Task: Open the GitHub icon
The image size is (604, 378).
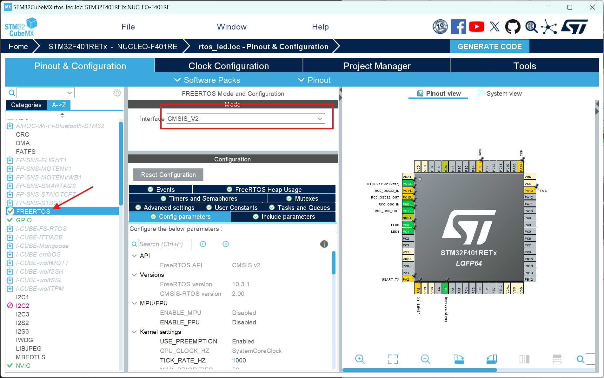Action: click(513, 27)
